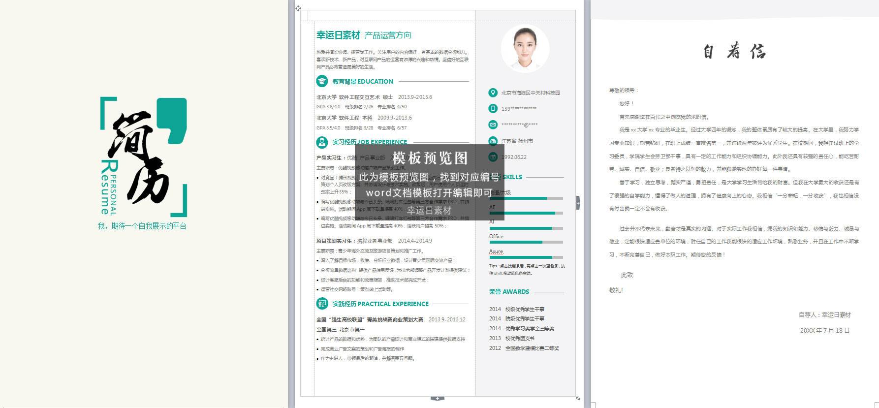
Task: Click the AI skill progress bar
Action: coord(526,228)
